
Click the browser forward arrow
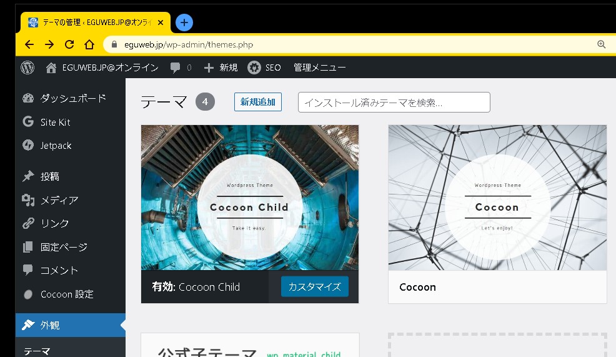pyautogui.click(x=49, y=44)
